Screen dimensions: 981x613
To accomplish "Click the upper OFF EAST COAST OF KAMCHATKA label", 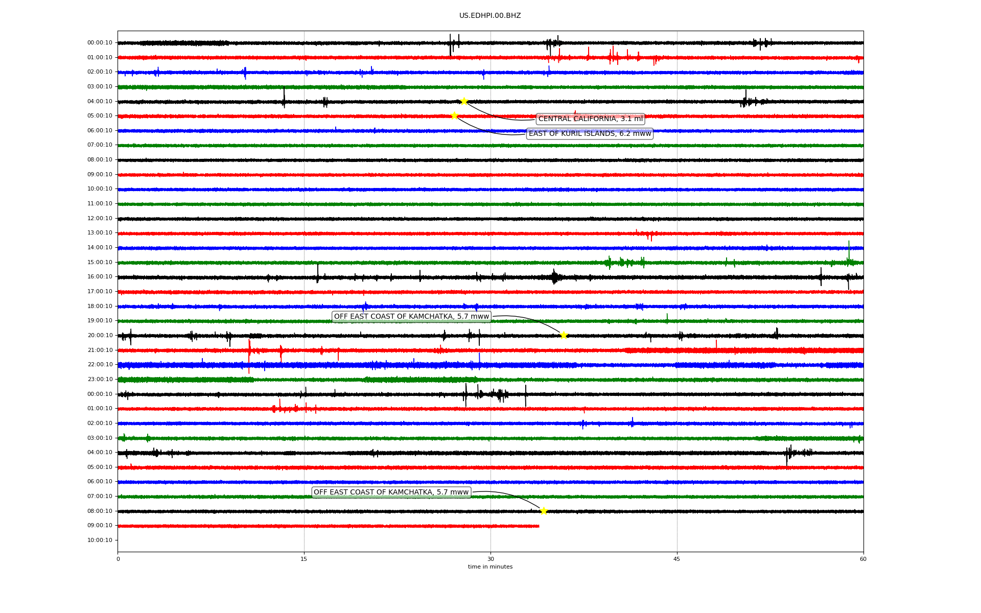I will point(411,317).
